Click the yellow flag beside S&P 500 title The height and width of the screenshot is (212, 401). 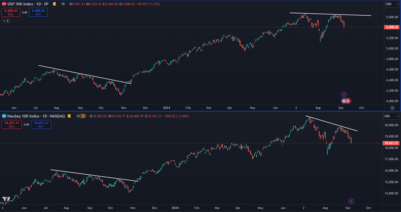pos(55,4)
